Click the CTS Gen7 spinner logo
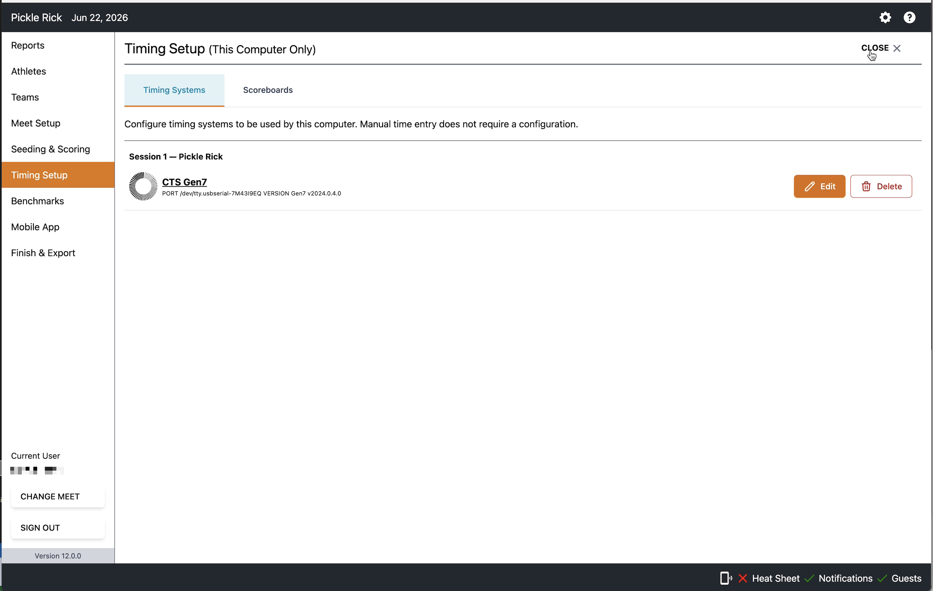Screen dimensions: 933x591 (x=143, y=186)
